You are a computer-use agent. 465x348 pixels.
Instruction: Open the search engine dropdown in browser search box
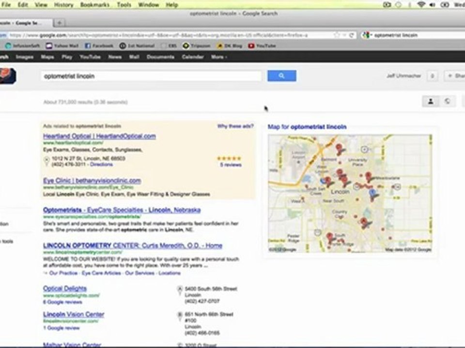(367, 35)
